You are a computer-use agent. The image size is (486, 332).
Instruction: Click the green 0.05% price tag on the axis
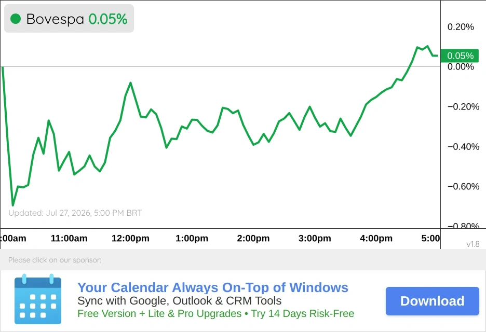[x=460, y=56]
